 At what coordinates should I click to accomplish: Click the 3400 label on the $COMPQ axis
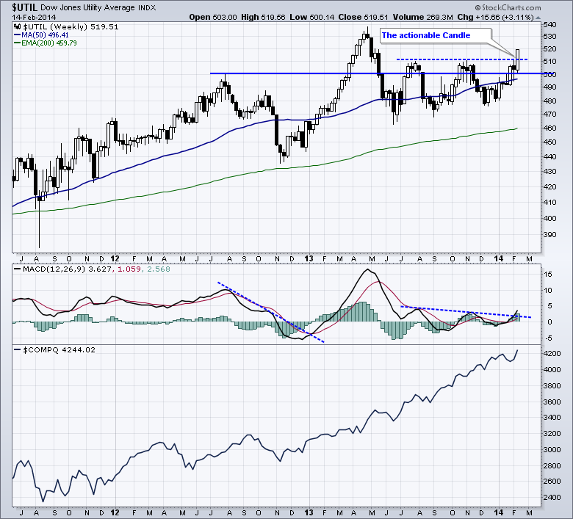[x=552, y=418]
